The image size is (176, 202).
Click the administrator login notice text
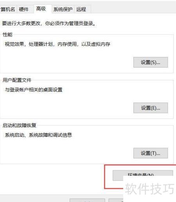point(49,23)
